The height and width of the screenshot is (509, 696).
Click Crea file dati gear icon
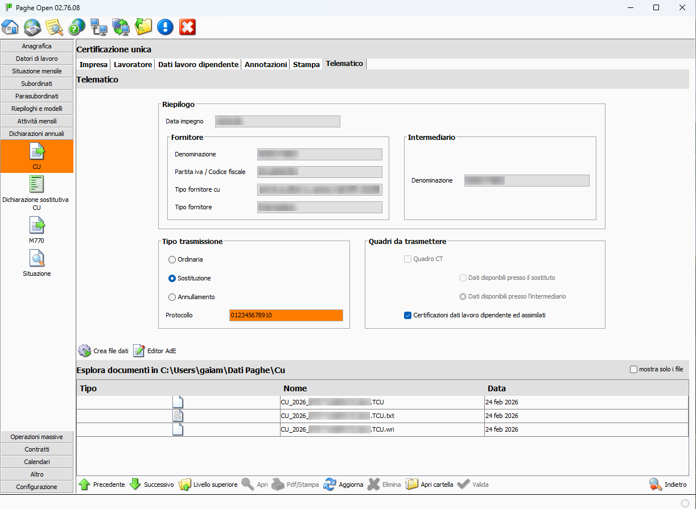click(85, 351)
